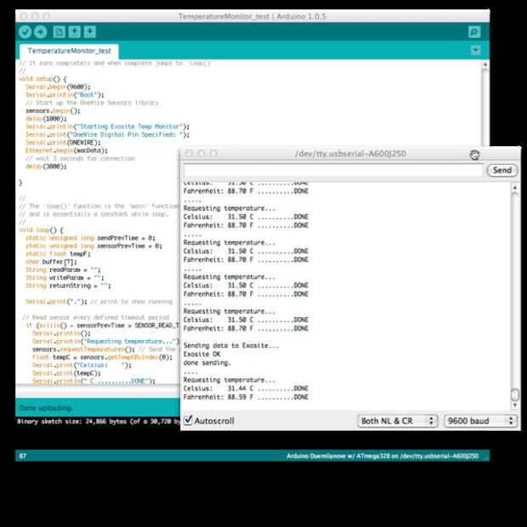This screenshot has height=527, width=527.
Task: Open the tab menu dropdown arrow
Action: click(475, 50)
